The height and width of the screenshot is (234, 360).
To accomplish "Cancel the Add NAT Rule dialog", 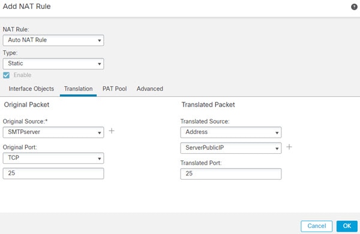I will (317, 226).
